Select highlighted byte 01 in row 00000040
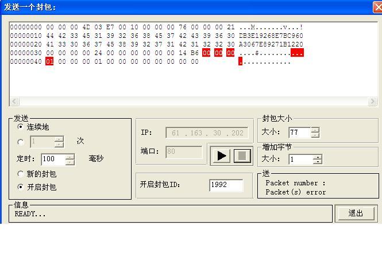Screen dimensions: 382x253 (x=49, y=61)
